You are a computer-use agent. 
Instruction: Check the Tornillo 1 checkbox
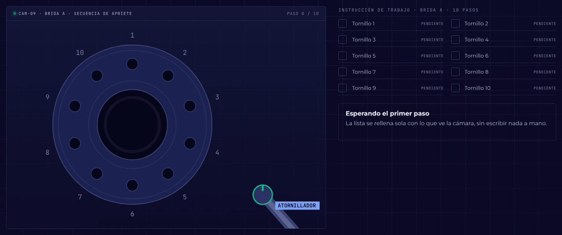(x=343, y=24)
